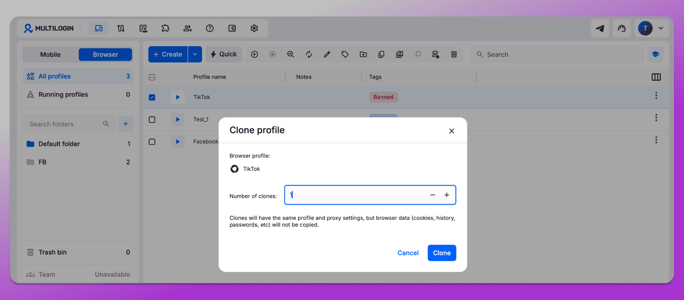Expand the Create button dropdown arrow

195,54
